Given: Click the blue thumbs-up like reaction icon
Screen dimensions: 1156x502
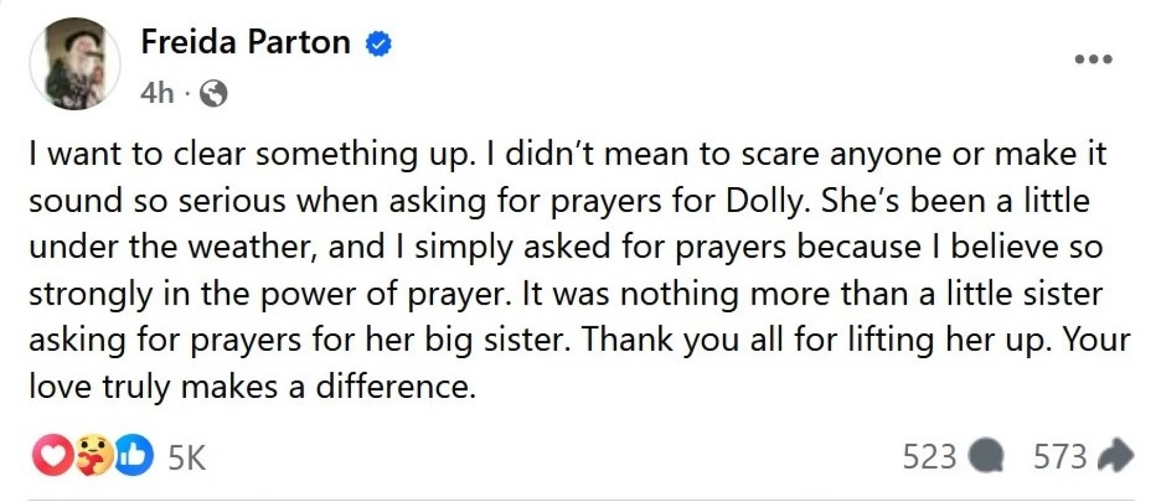Looking at the screenshot, I should pos(134,456).
